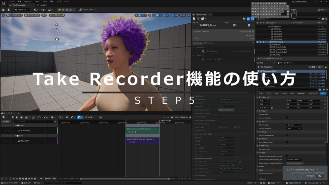Click the Take Recorder clapboard dropdown icon

[203, 19]
